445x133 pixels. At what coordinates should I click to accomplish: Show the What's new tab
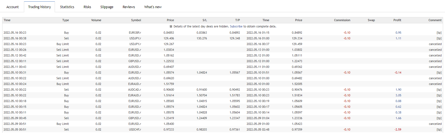(153, 7)
